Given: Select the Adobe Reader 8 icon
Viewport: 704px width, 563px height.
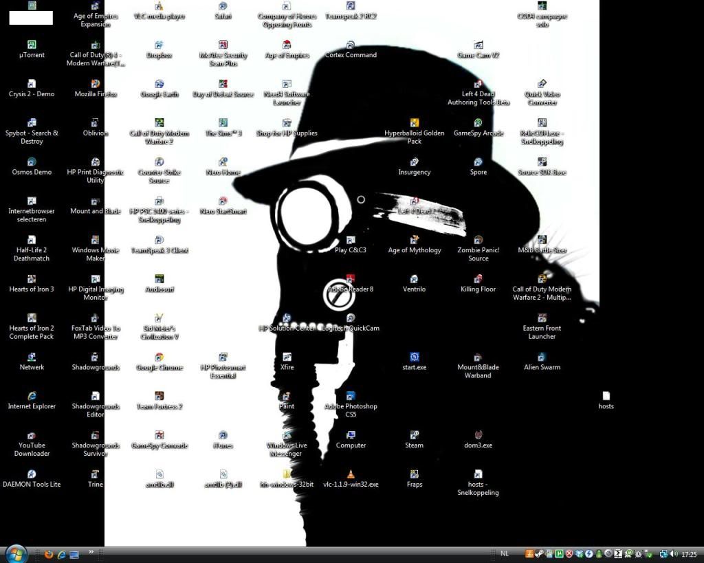Looking at the screenshot, I should 351,284.
